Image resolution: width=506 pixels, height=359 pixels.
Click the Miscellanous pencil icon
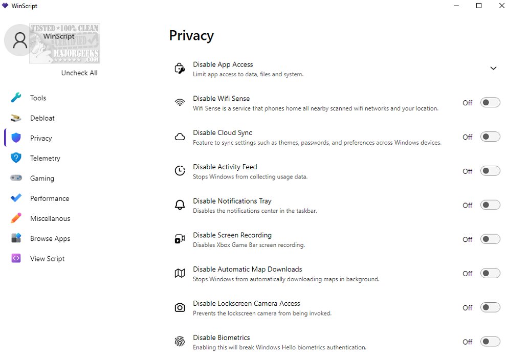16,218
